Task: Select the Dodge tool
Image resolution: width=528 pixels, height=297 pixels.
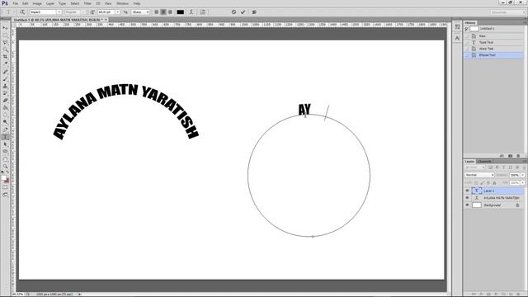Action: pyautogui.click(x=5, y=122)
